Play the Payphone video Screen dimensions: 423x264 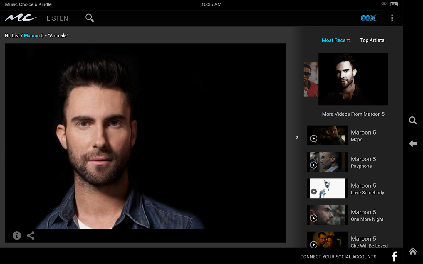tap(327, 162)
